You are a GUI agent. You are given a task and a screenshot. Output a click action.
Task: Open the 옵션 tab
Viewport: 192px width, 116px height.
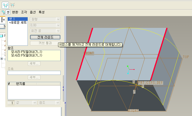33,12
